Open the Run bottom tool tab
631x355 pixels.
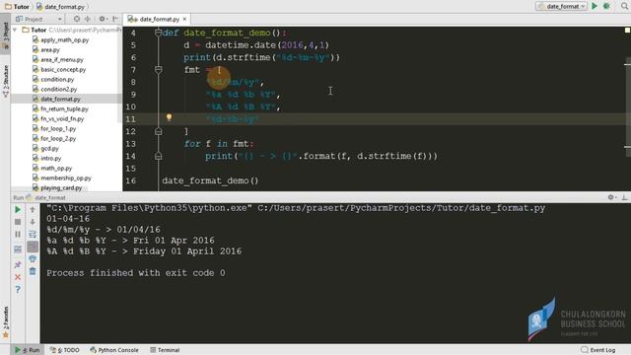pyautogui.click(x=28, y=350)
